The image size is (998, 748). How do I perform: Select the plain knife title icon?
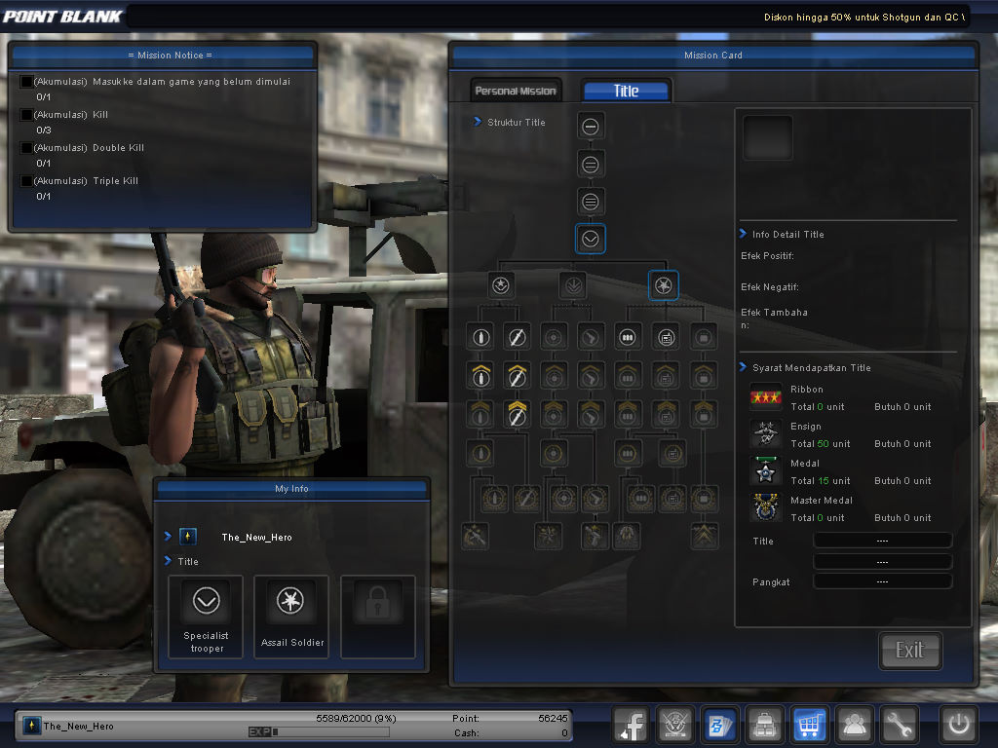(x=517, y=337)
